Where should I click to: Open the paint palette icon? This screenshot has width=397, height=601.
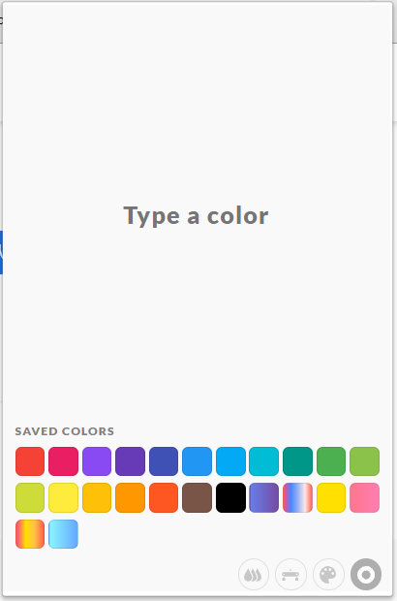point(328,574)
